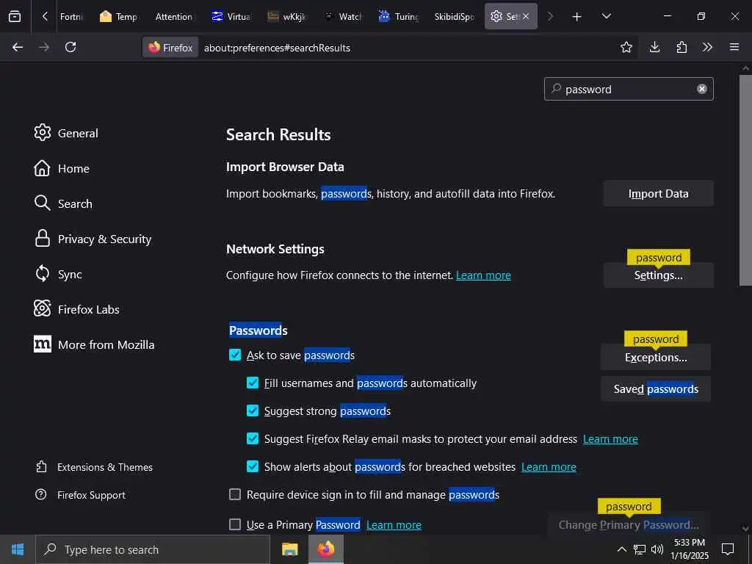Select the address bar URL
752x564 pixels.
277,48
